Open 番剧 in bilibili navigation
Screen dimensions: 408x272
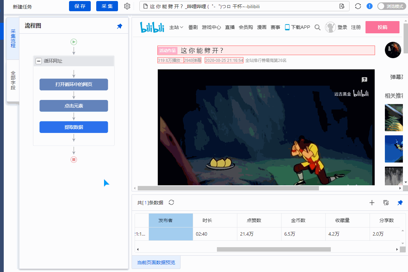click(x=193, y=27)
